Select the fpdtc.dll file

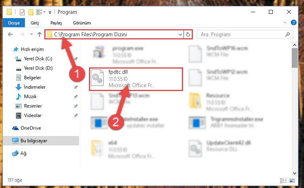pos(136,79)
